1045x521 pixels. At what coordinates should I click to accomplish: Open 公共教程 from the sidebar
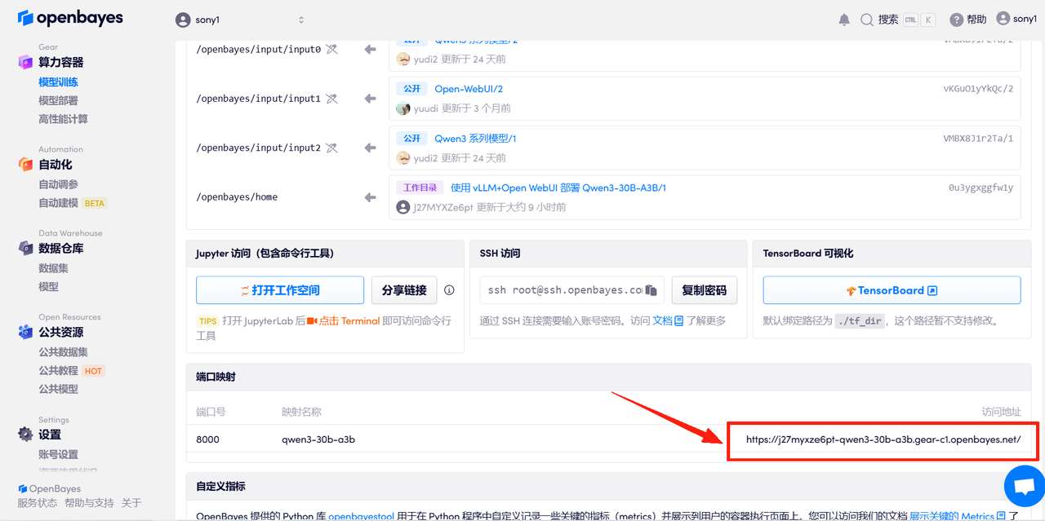(x=59, y=370)
